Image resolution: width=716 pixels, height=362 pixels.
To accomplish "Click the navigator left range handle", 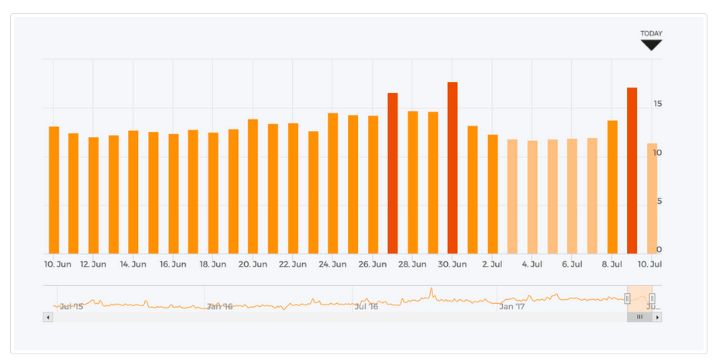I will click(627, 298).
